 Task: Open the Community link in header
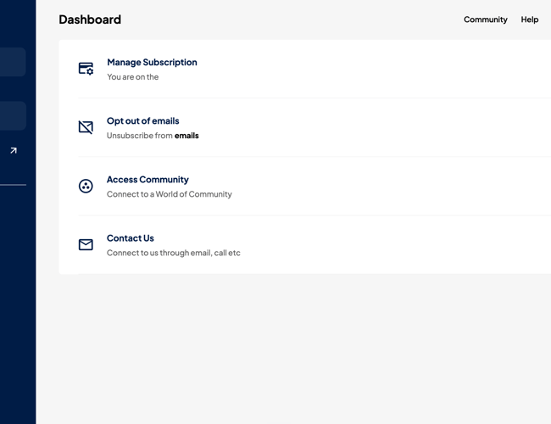point(485,20)
